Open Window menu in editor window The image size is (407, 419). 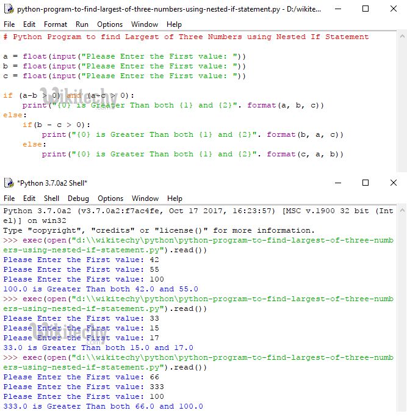tap(145, 24)
